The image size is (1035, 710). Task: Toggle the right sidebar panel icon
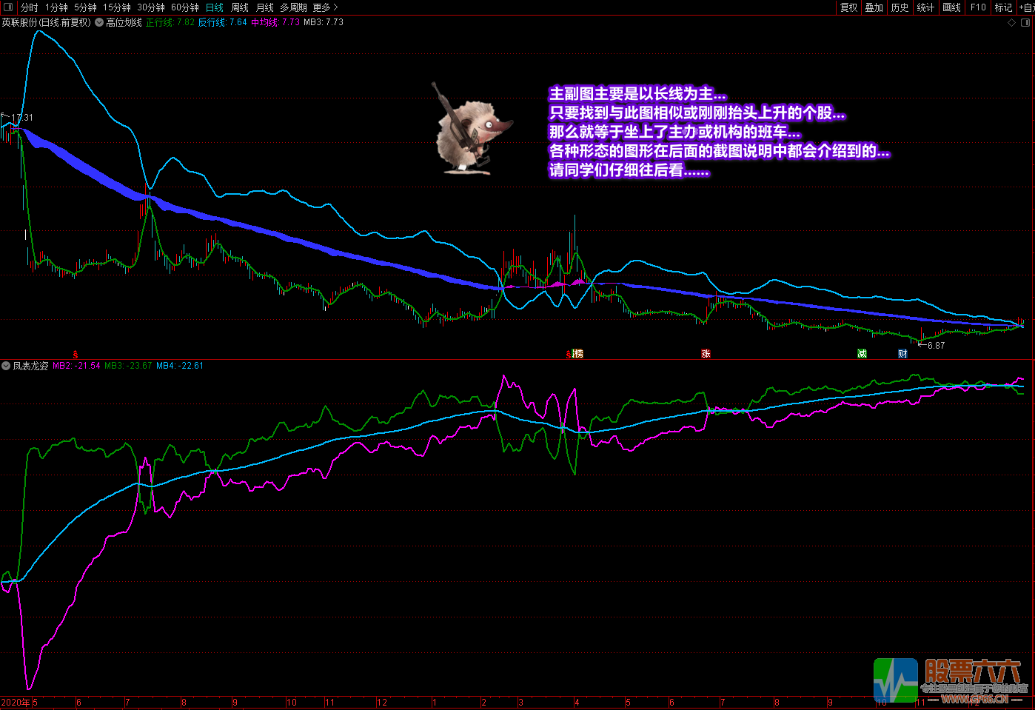[x=1025, y=23]
